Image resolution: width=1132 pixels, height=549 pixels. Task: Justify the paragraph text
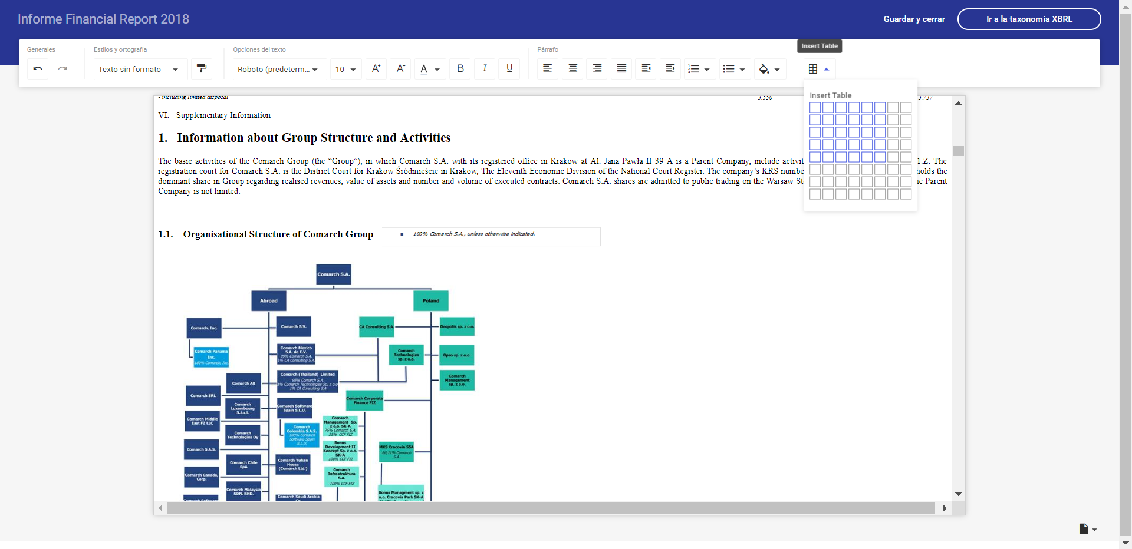coord(621,69)
